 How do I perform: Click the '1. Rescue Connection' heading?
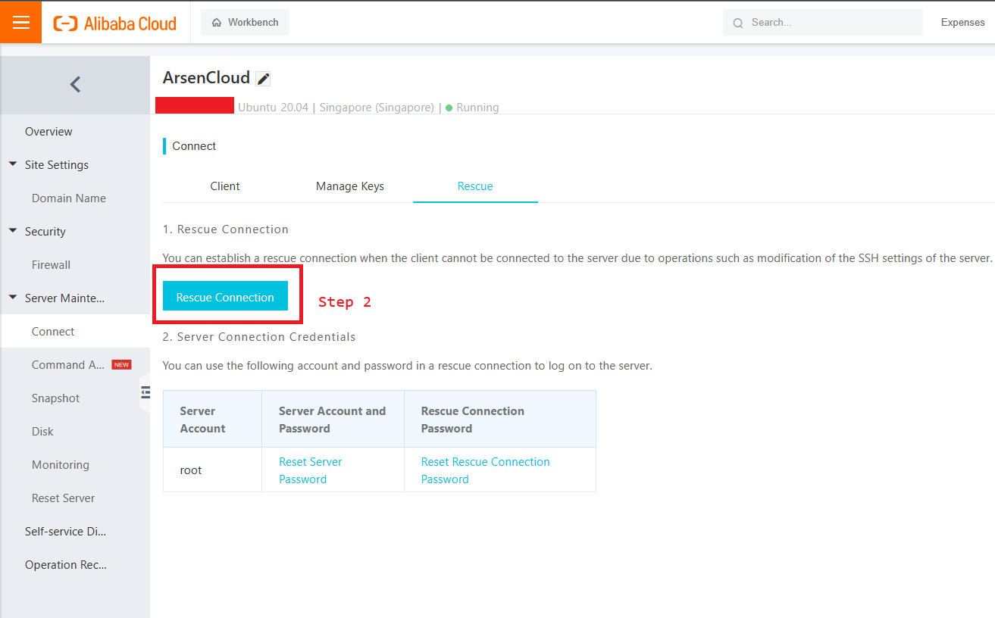click(226, 229)
